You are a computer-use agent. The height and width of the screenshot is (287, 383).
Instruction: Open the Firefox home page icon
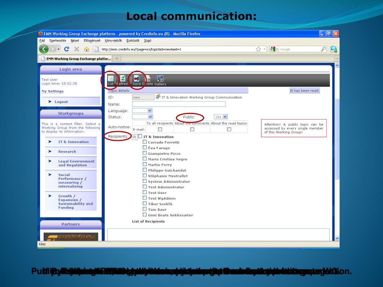(86, 49)
